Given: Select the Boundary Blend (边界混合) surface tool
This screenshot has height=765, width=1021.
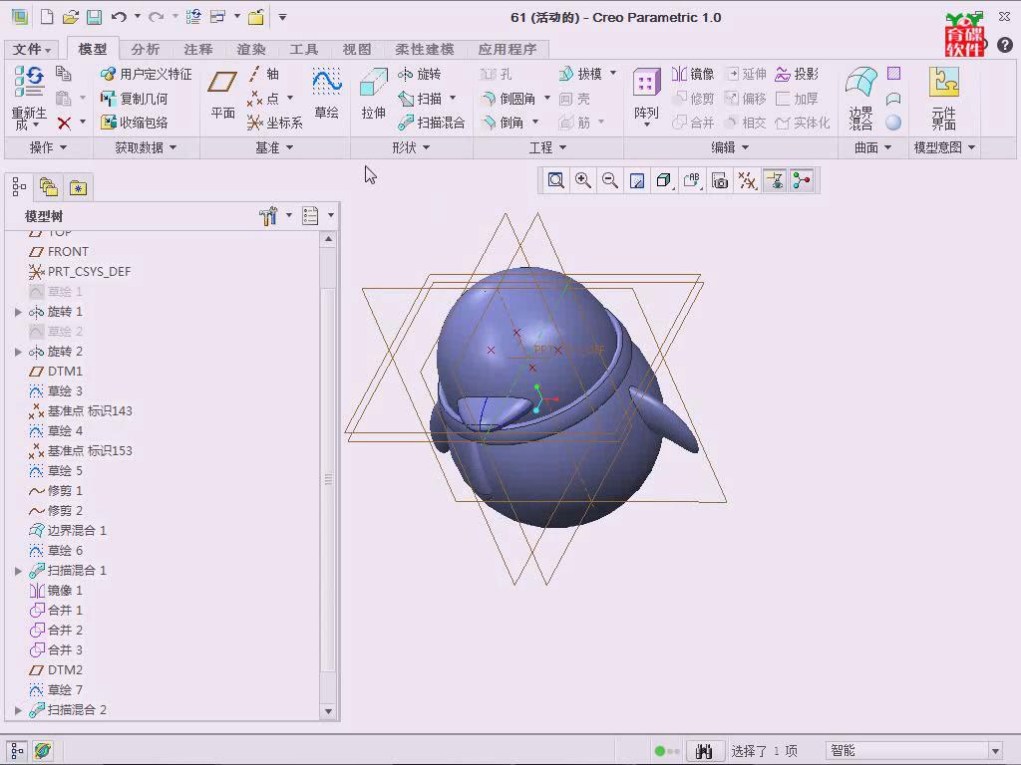Looking at the screenshot, I should [x=860, y=98].
